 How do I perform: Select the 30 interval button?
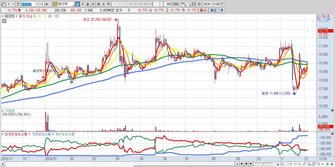[140, 4]
